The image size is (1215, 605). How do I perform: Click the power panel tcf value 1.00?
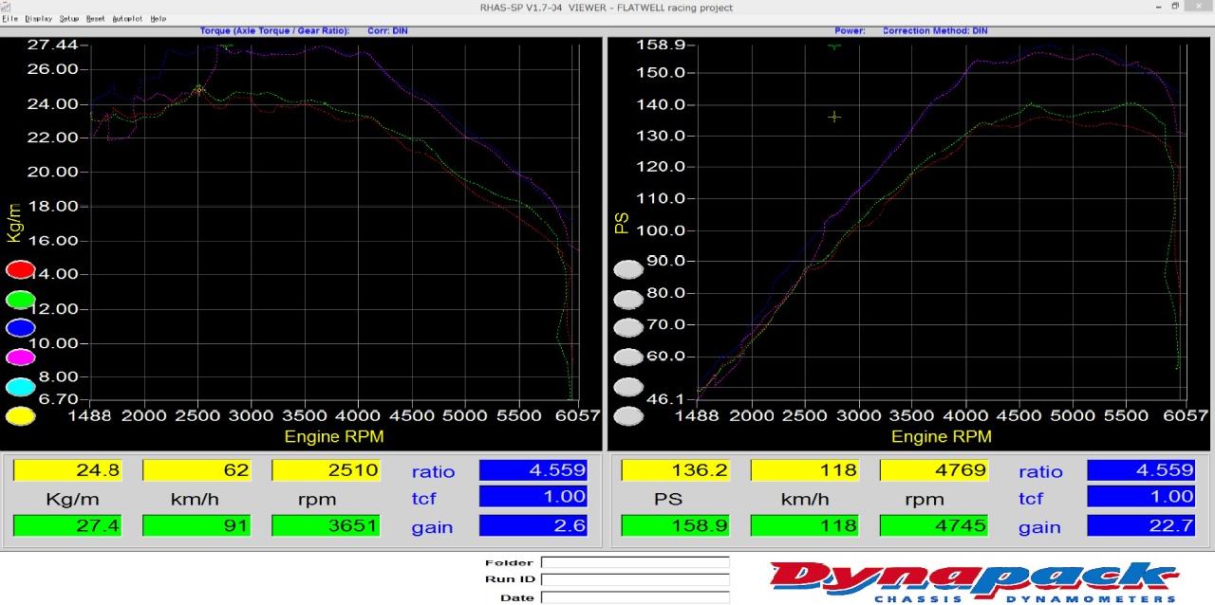coord(1141,496)
